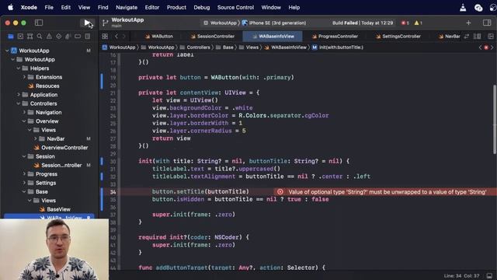This screenshot has width=497, height=280.
Task: Open the report navigator
Action: pyautogui.click(x=88, y=37)
